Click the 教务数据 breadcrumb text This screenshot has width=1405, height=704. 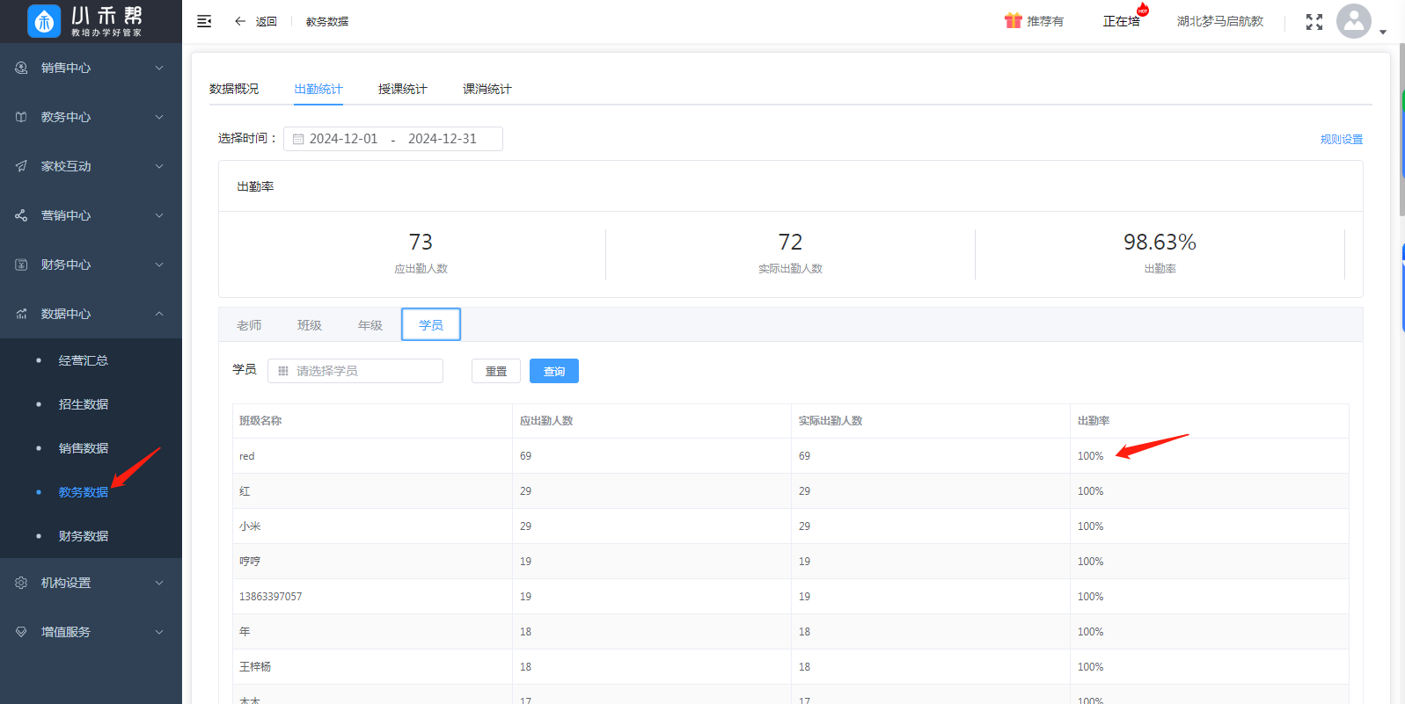pyautogui.click(x=327, y=21)
